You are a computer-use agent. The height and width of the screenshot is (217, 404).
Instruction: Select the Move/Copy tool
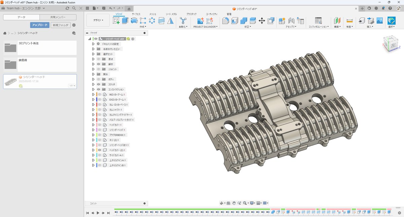262,21
